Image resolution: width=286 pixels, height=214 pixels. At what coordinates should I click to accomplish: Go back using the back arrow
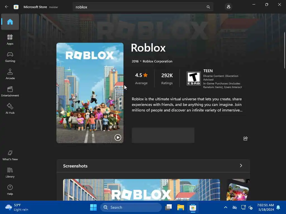[7, 7]
